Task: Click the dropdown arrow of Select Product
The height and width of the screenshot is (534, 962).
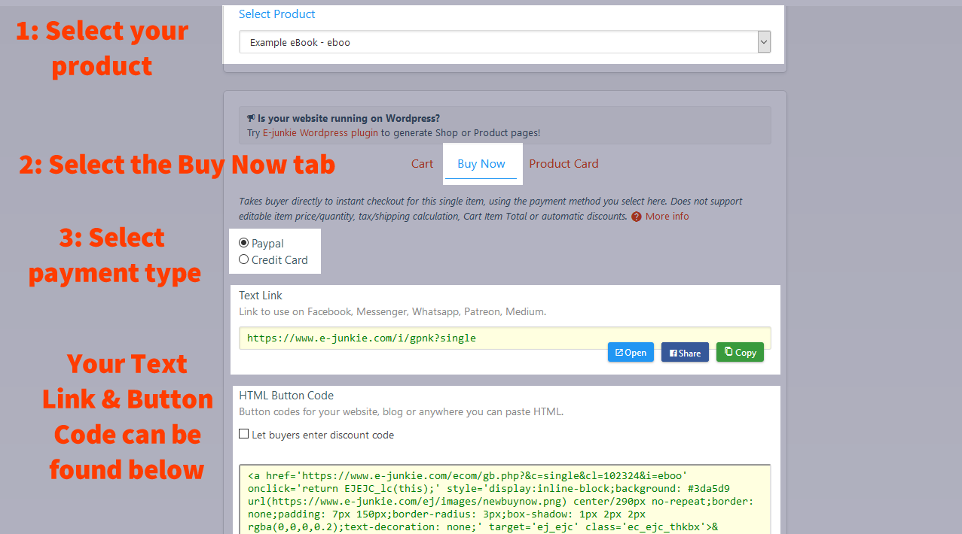Action: coord(764,43)
